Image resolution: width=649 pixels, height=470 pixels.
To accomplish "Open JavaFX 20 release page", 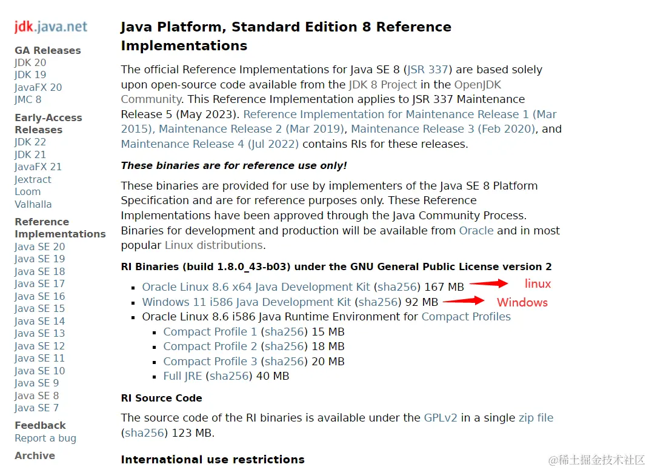I will pos(38,87).
